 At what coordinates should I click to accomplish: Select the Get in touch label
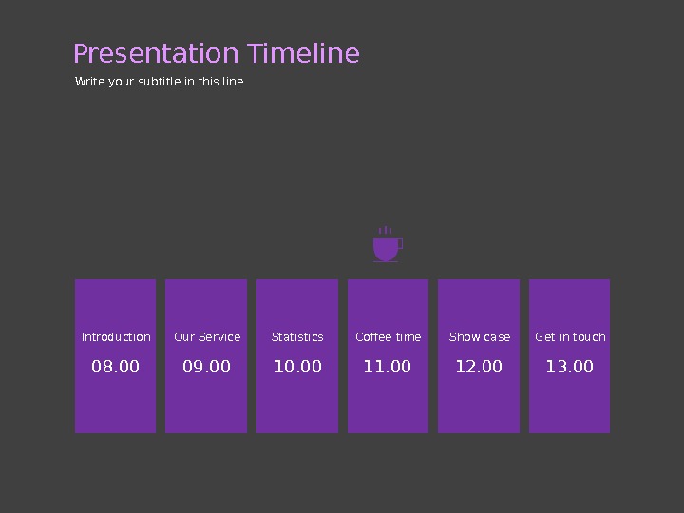(570, 337)
